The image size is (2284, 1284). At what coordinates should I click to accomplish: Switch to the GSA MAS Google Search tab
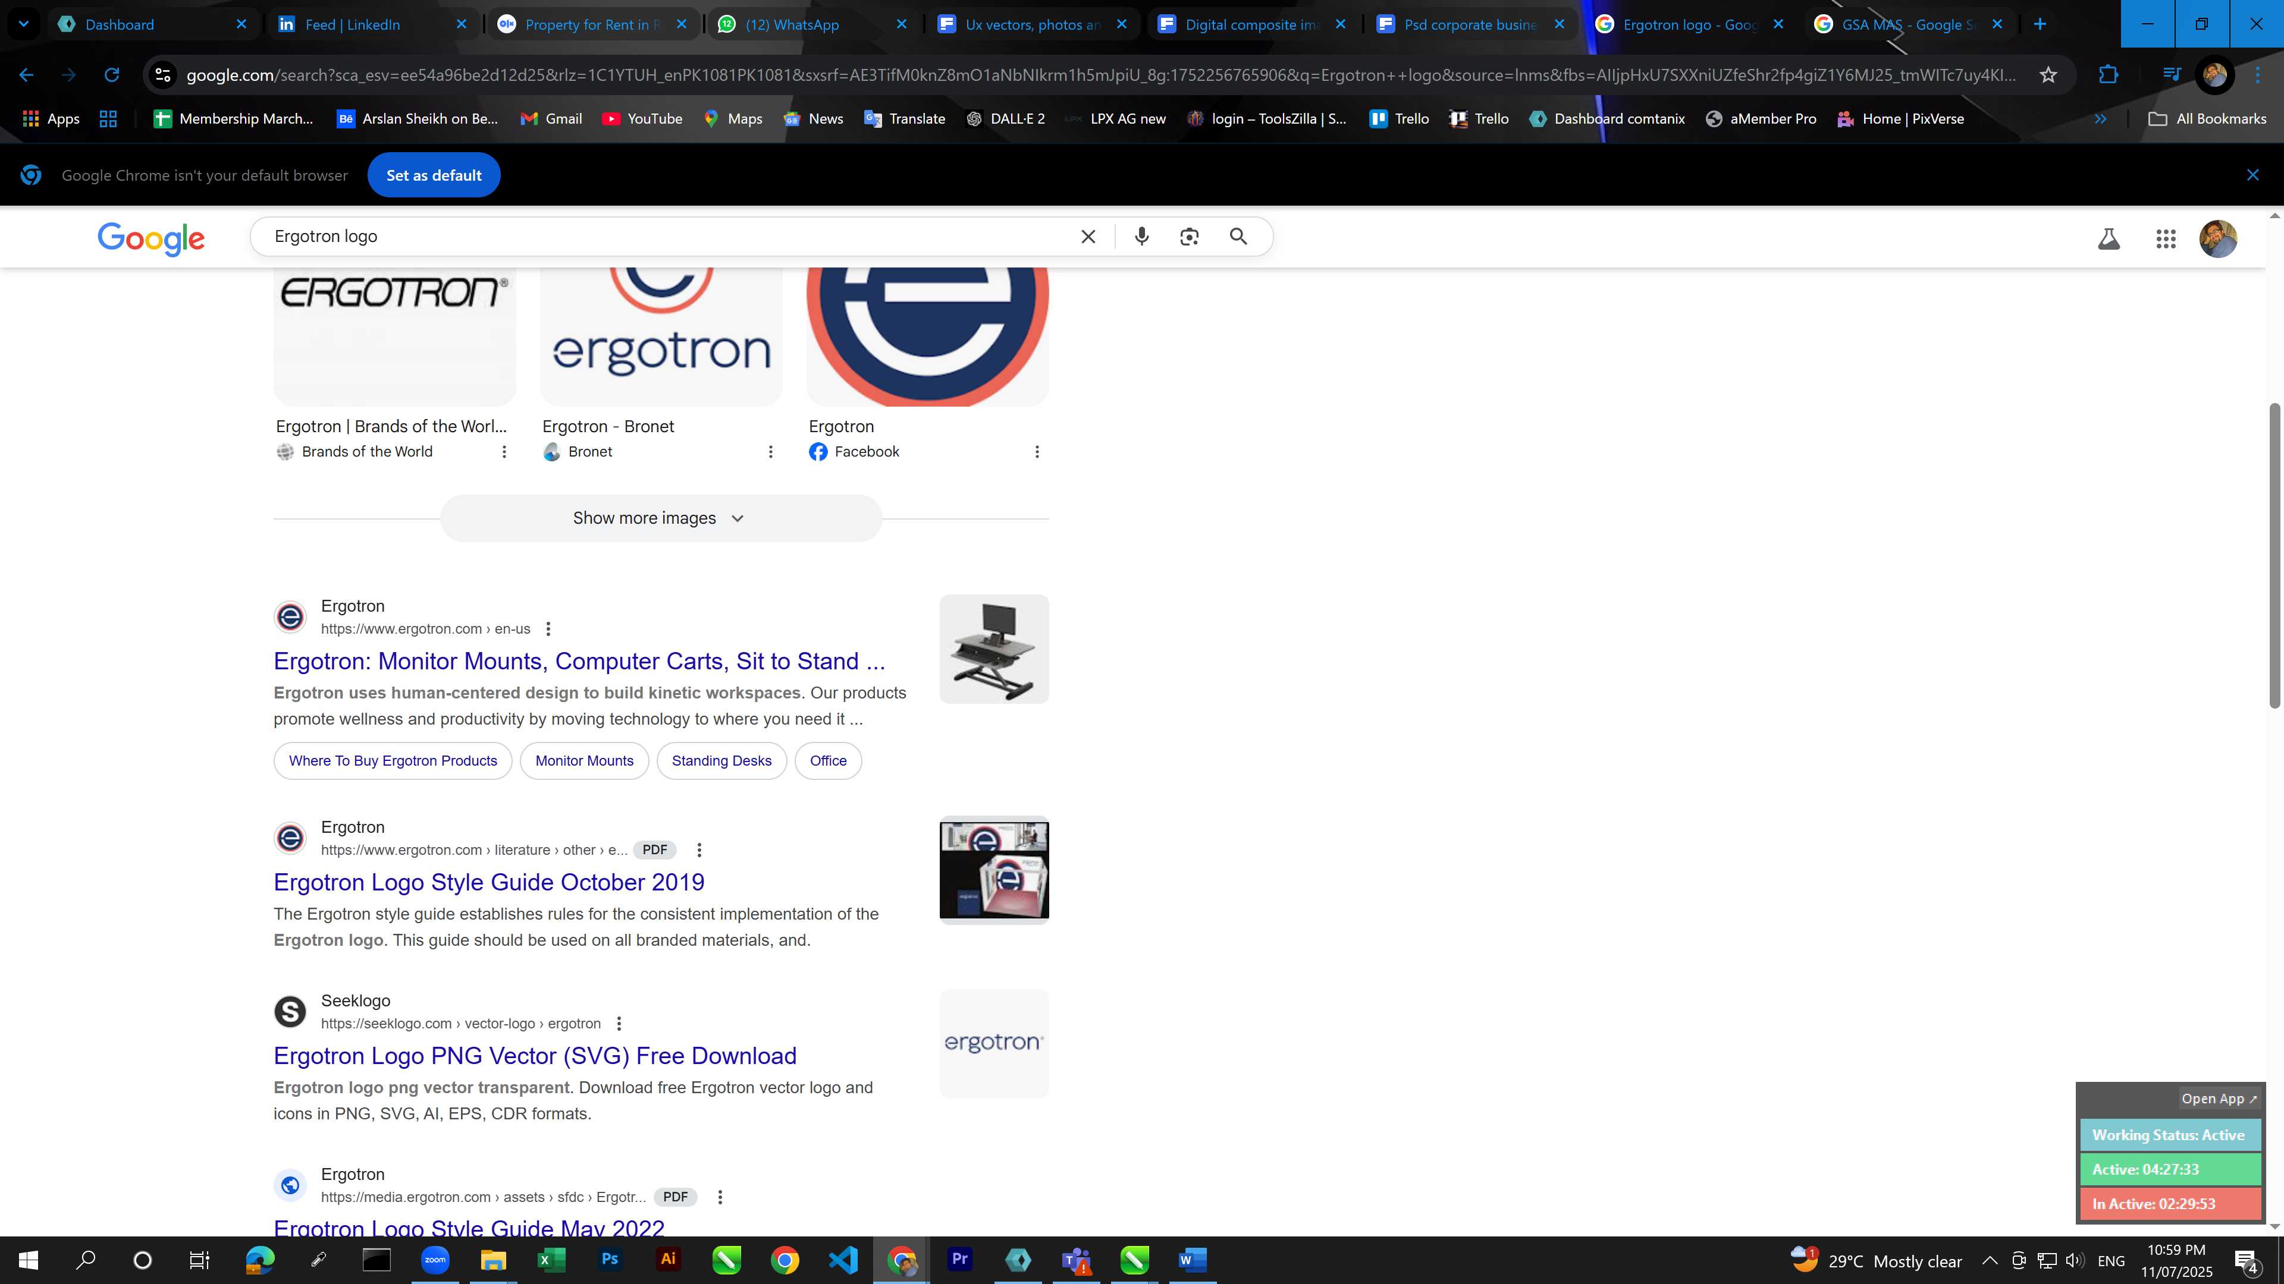(x=1909, y=25)
